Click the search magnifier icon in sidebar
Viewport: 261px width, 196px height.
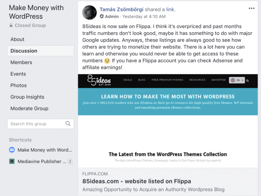pos(68,124)
